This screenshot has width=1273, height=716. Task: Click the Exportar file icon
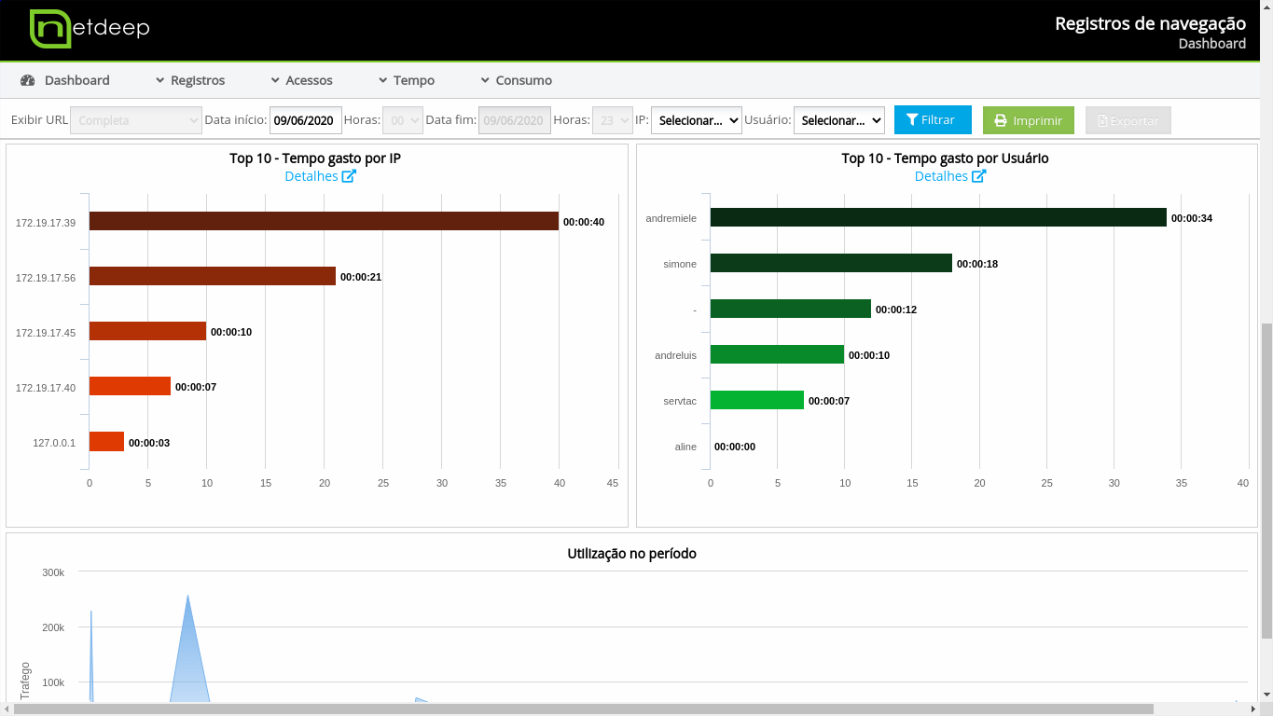point(1101,121)
